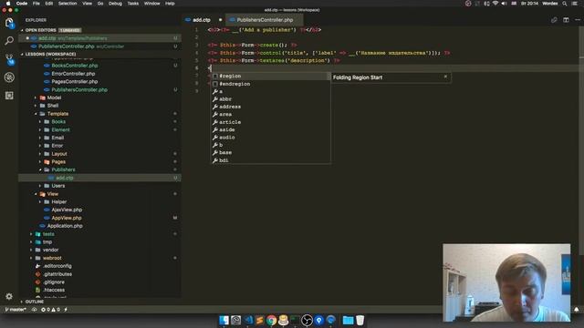The image size is (584, 328).
Task: Expand the Helper folder
Action: [58, 201]
